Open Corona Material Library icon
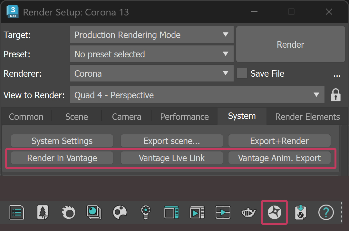This screenshot has width=349, height=231. [94, 212]
